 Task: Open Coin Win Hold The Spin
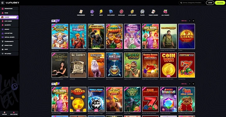click(x=169, y=65)
